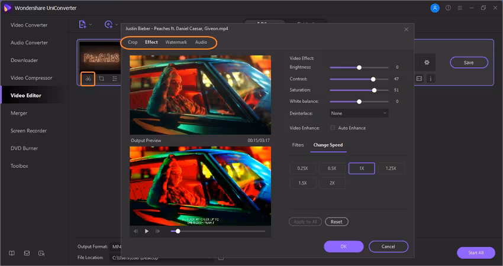Click the Brightness slider
This screenshot has width=503, height=266.
[359, 67]
